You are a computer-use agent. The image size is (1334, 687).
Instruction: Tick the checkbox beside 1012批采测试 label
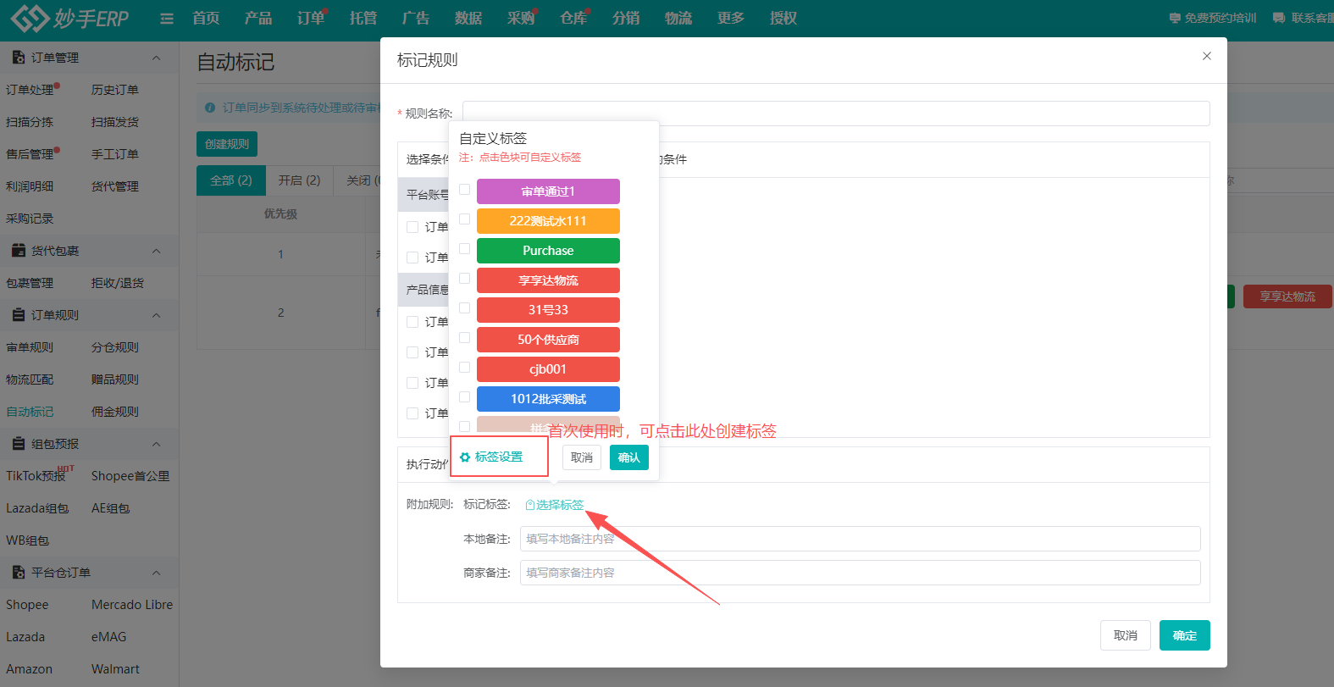coord(464,397)
